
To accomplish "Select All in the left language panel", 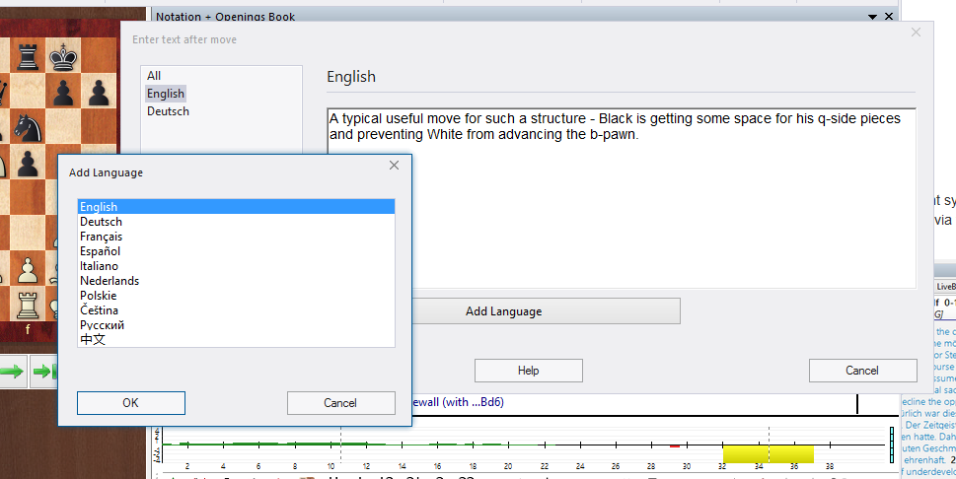I will 154,76.
